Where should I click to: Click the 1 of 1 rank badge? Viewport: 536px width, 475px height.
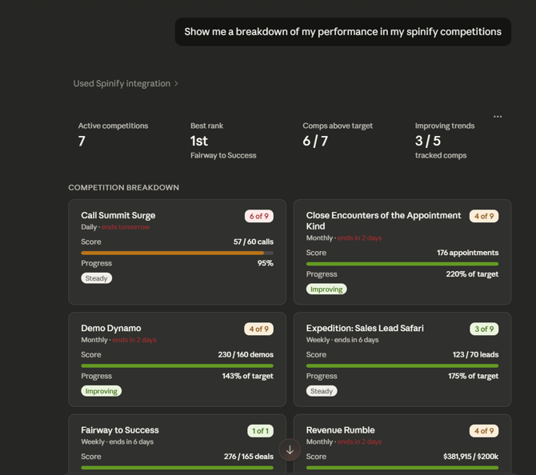pos(260,431)
